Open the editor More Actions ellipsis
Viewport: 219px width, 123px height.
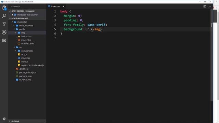pos(210,6)
